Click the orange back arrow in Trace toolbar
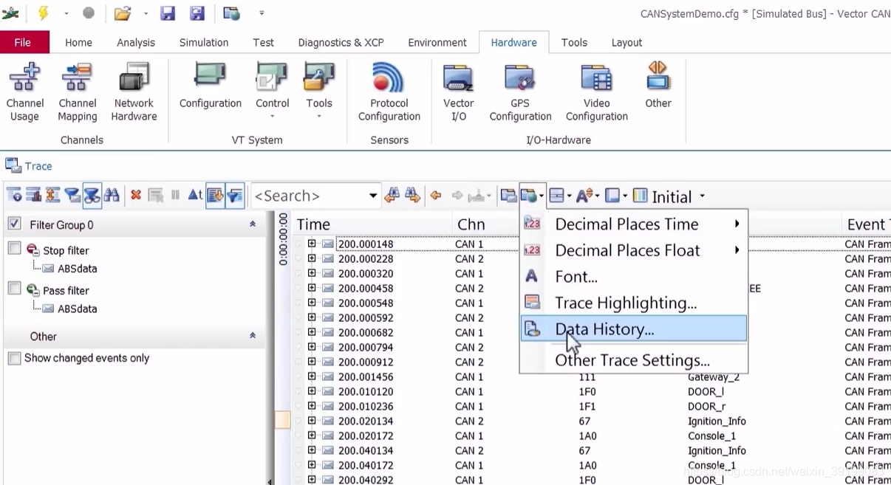The width and height of the screenshot is (891, 485). point(436,196)
